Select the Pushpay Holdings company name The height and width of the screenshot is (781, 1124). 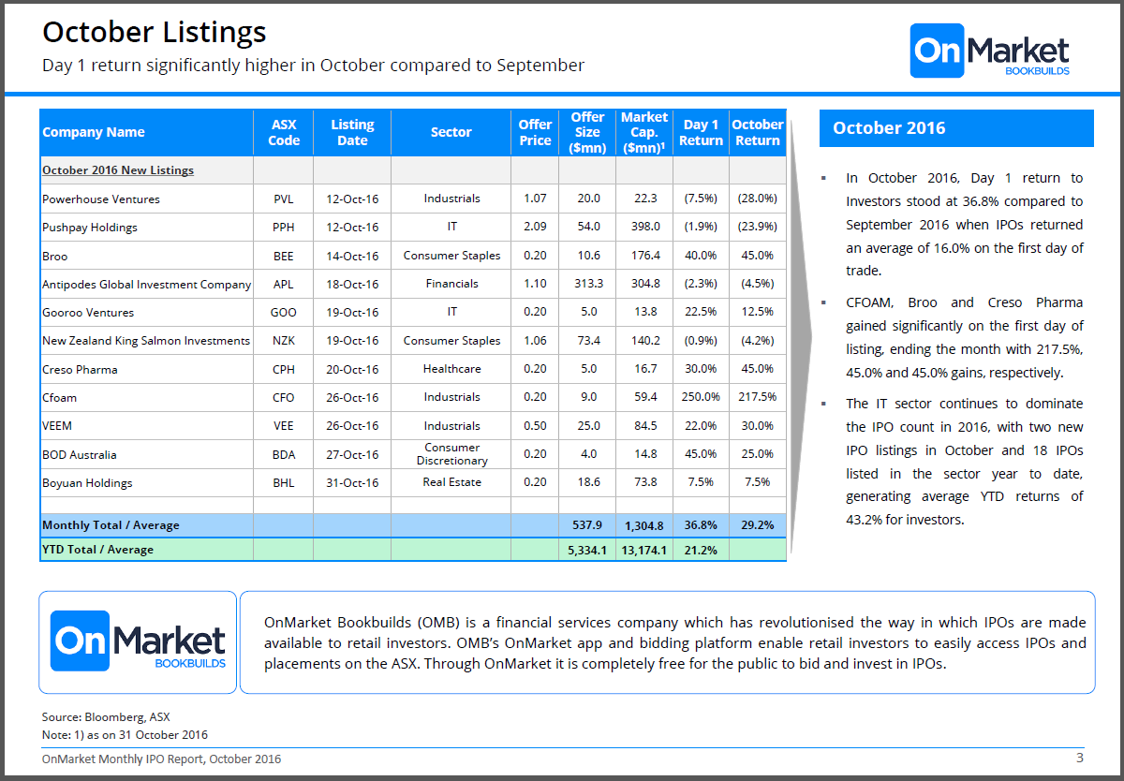pos(90,228)
